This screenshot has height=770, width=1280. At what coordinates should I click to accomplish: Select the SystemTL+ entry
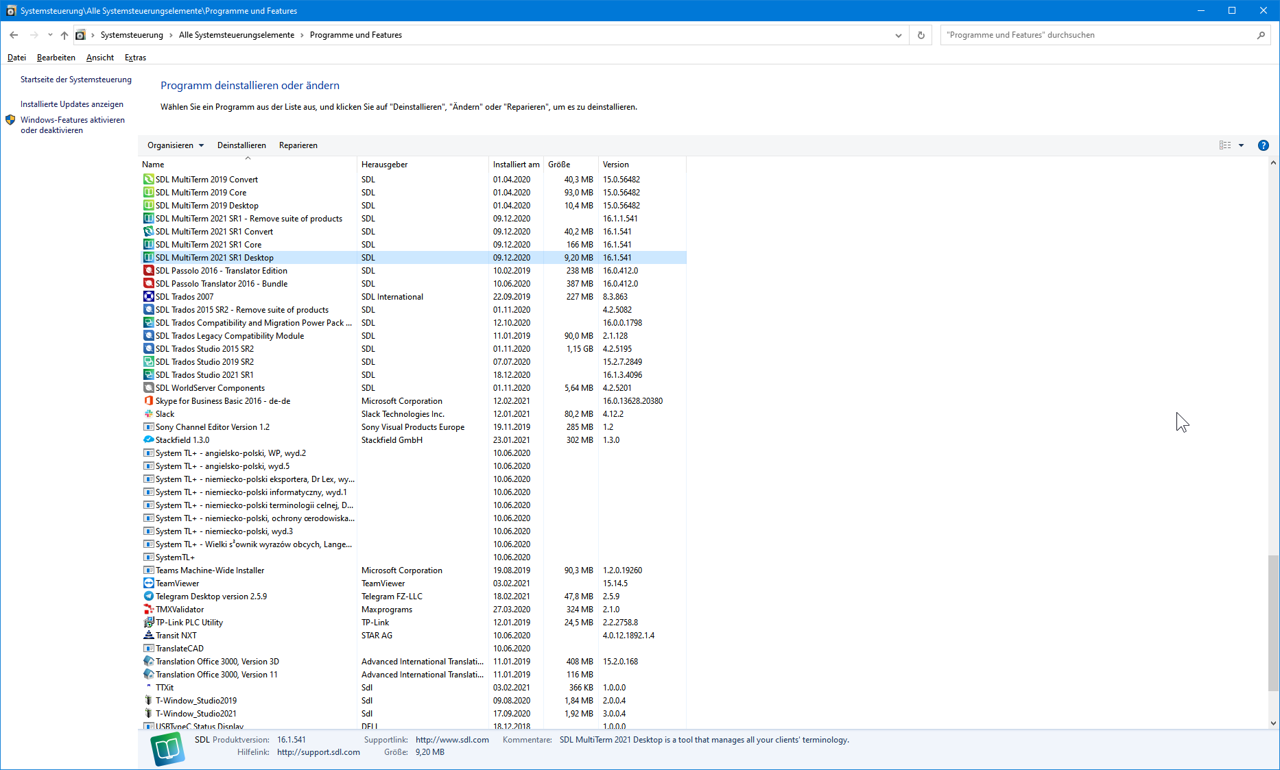point(414,557)
